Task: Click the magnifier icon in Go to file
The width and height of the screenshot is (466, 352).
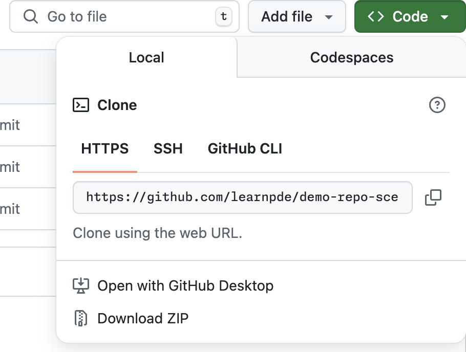Action: (31, 16)
